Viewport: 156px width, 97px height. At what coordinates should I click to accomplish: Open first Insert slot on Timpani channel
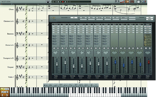(106, 27)
